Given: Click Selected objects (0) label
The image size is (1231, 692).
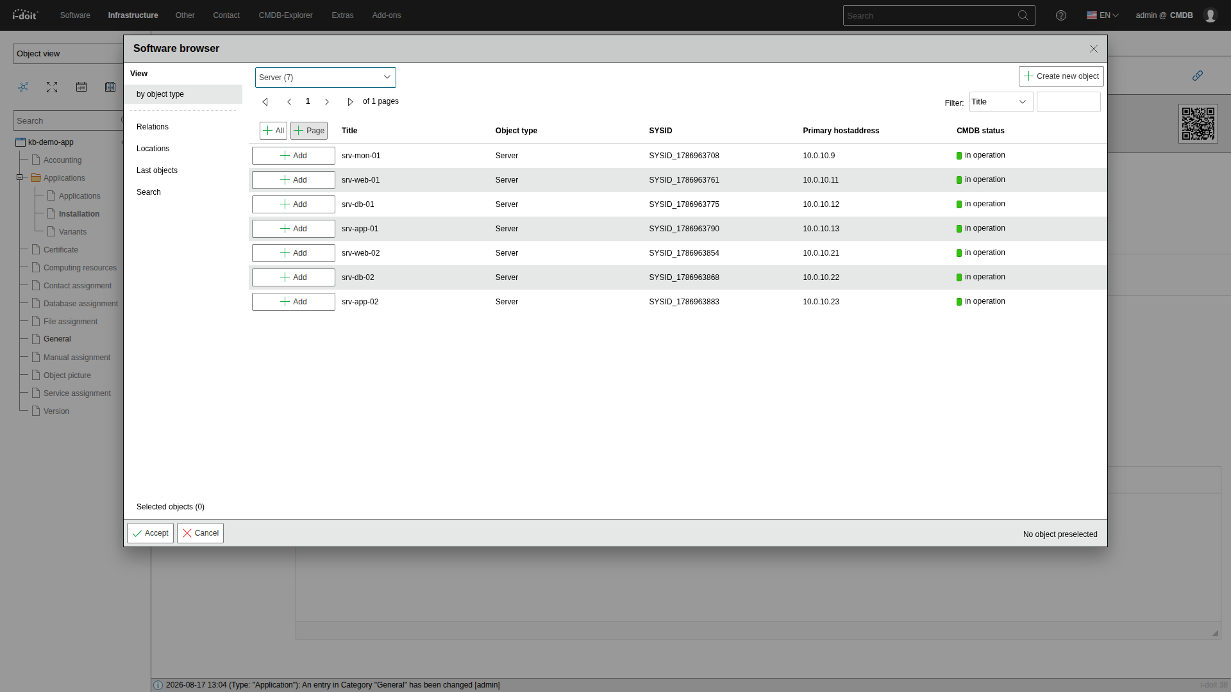Looking at the screenshot, I should coord(171,507).
